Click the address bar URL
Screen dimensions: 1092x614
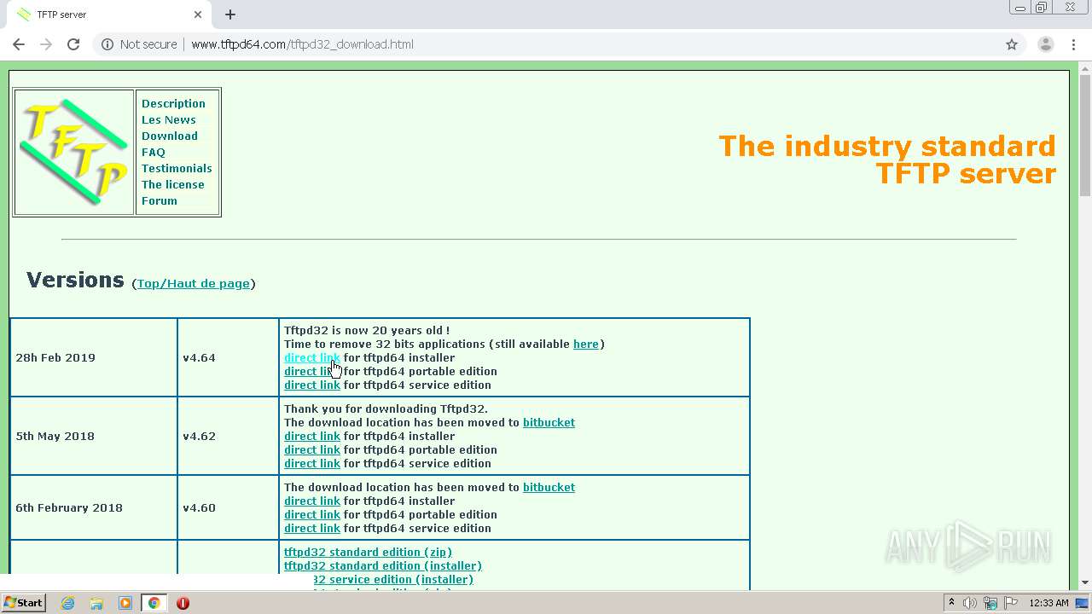[302, 44]
